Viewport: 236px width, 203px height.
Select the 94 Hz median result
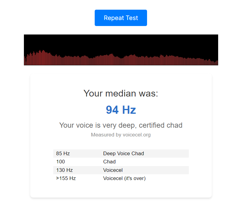(121, 110)
